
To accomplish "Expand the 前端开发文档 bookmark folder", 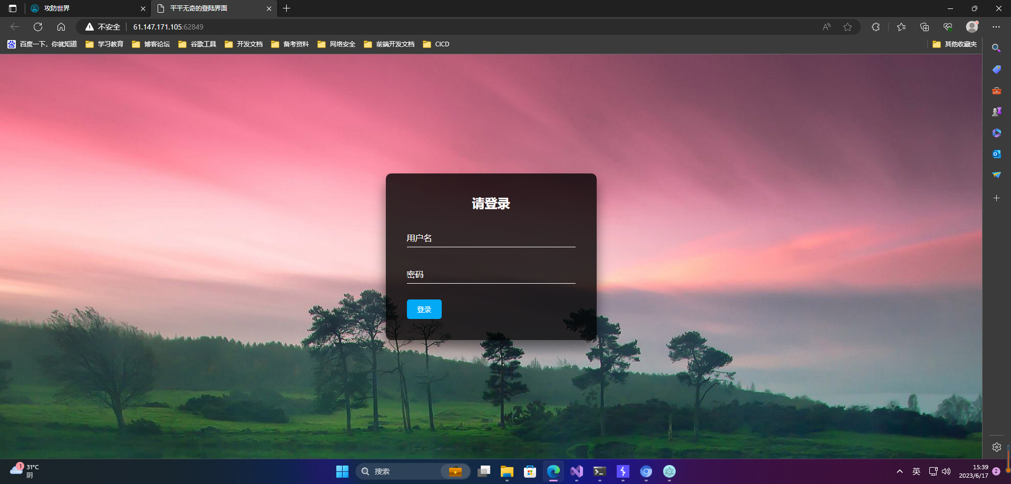I will coord(389,44).
